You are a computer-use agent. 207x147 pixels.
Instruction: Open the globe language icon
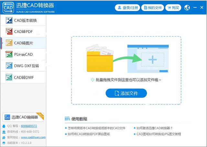(187, 8)
